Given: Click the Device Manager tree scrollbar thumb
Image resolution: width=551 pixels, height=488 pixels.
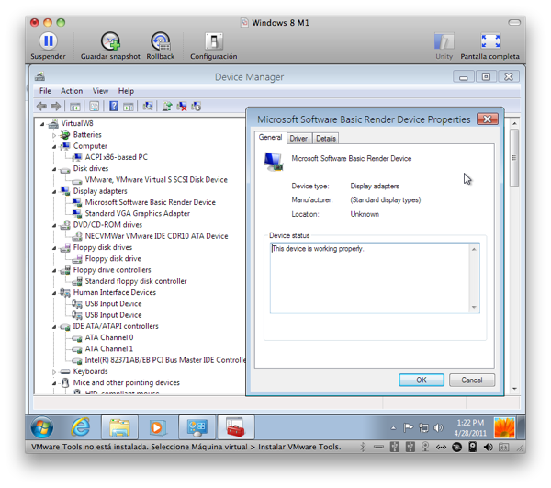Looking at the screenshot, I should pos(514,157).
